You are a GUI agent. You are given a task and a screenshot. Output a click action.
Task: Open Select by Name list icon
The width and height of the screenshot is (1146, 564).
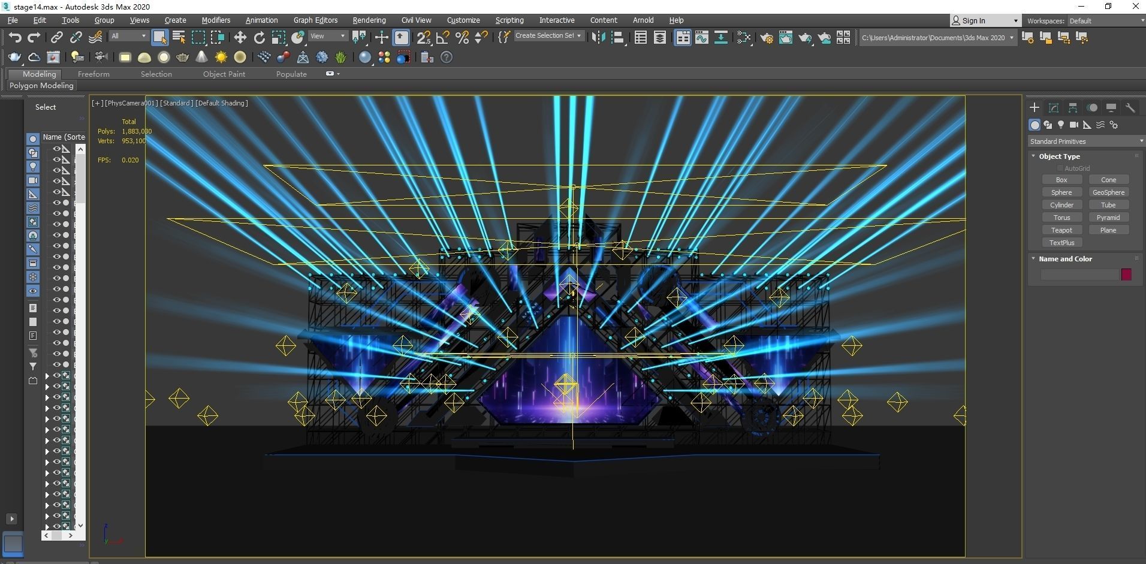[x=179, y=38]
